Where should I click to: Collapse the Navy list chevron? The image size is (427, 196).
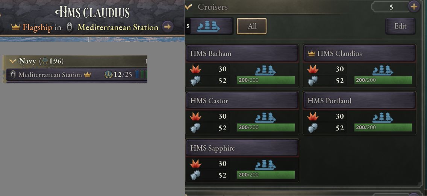pos(13,61)
